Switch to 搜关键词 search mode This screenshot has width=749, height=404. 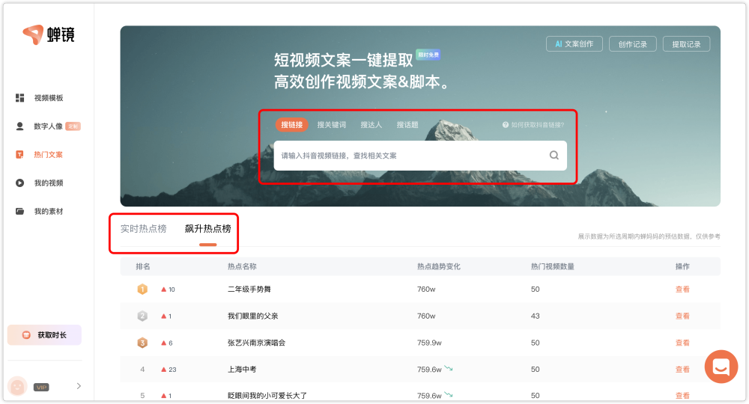pyautogui.click(x=331, y=125)
